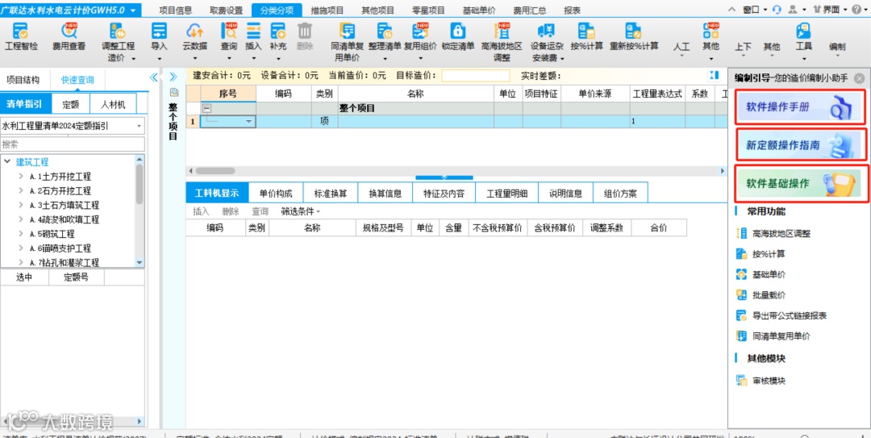The image size is (871, 438).
Task: Collapse 整个项目 row minus box
Action: click(x=206, y=108)
